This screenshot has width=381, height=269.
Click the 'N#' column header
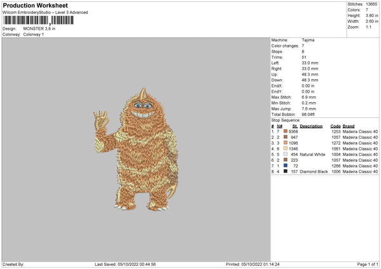click(x=279, y=126)
